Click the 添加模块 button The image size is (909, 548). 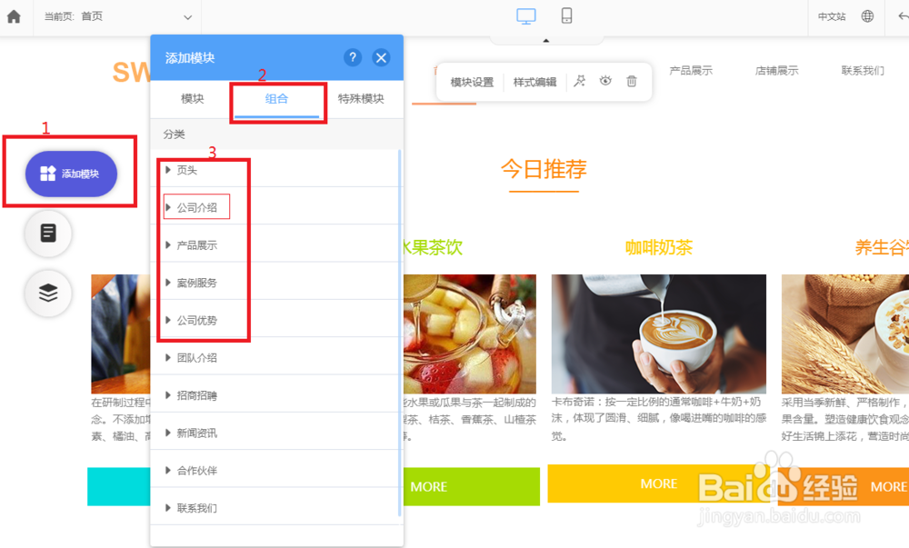[x=71, y=174]
